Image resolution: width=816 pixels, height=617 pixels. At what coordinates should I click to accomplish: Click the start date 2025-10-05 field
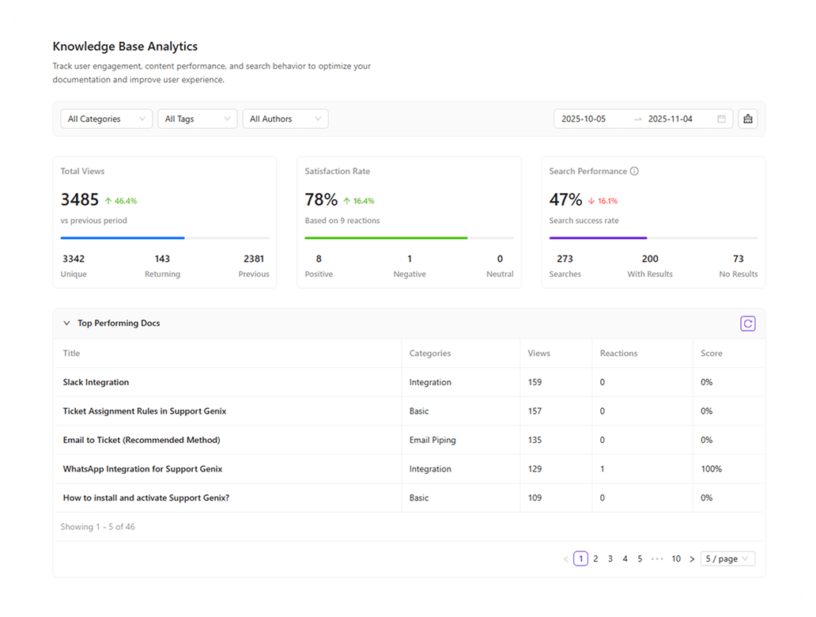click(x=584, y=119)
